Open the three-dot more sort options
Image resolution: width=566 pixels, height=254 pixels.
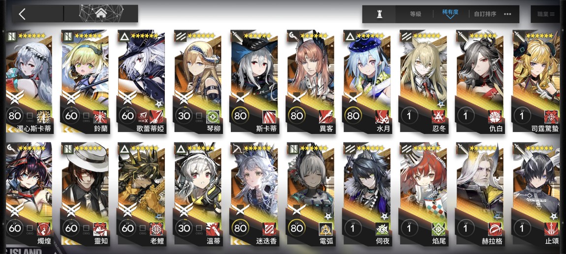(507, 14)
